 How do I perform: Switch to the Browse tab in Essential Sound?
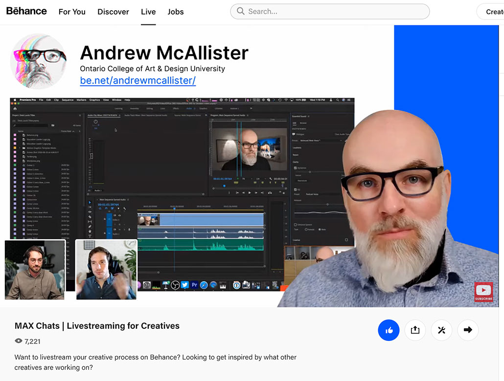coord(303,123)
